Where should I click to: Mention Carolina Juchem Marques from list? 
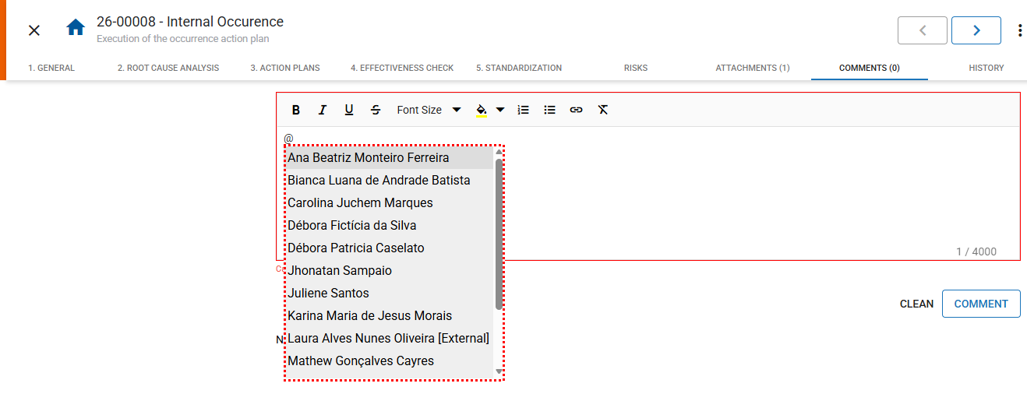pyautogui.click(x=360, y=202)
